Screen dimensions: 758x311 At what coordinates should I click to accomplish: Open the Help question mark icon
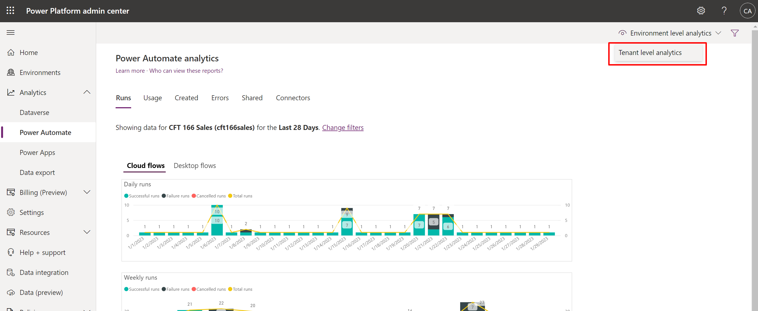(724, 11)
